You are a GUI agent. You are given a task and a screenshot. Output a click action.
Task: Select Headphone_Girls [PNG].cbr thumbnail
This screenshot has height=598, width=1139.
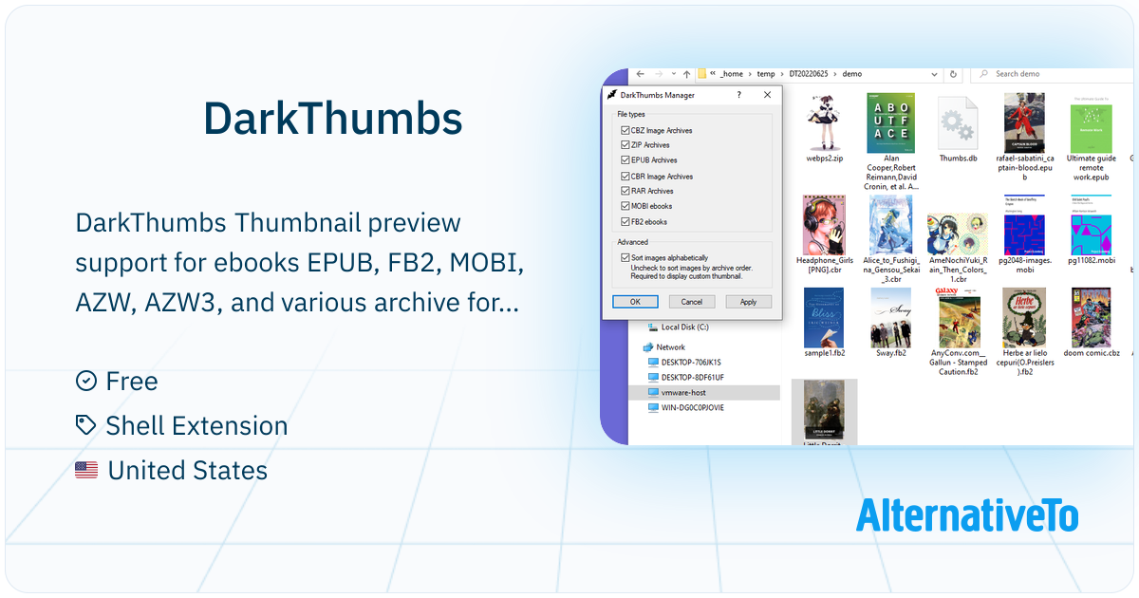point(824,225)
